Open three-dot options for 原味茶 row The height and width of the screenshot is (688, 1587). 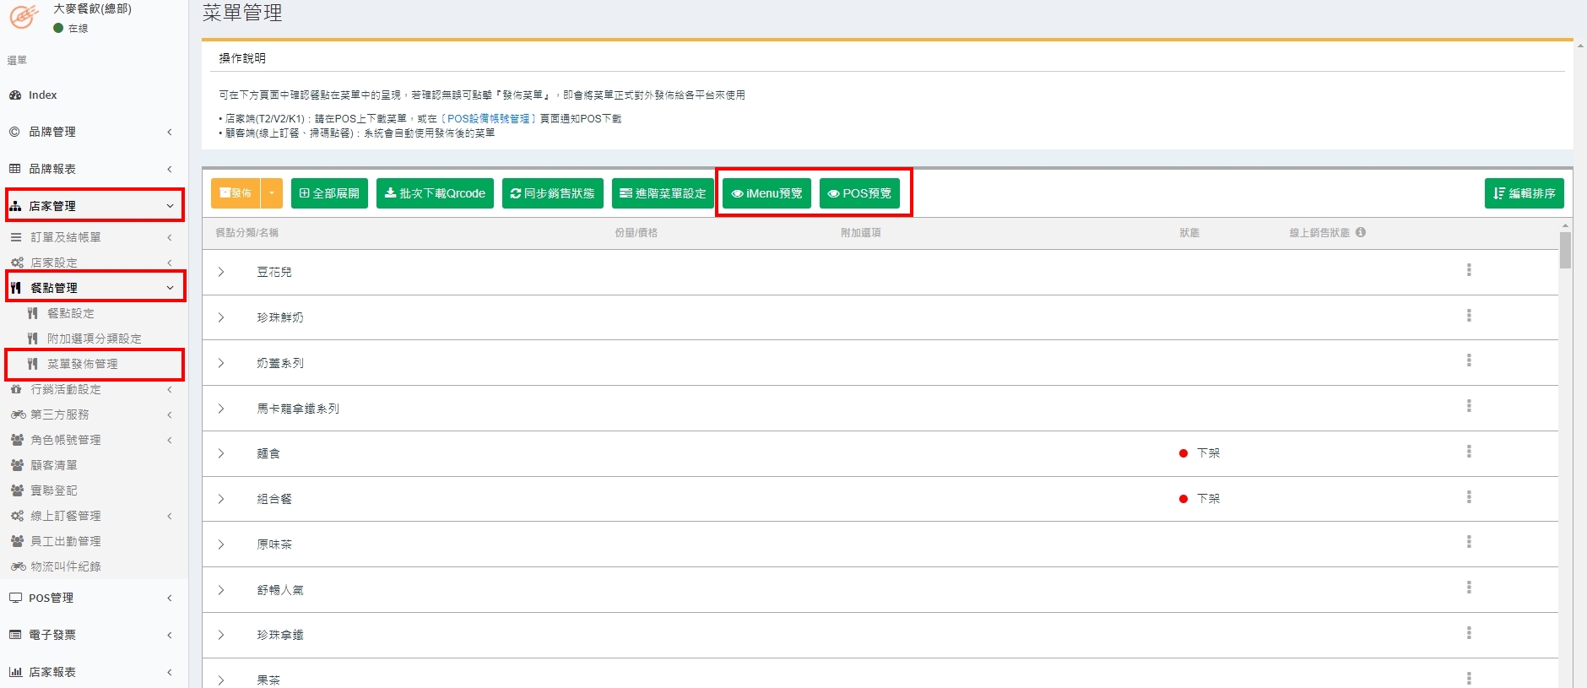[1469, 542]
